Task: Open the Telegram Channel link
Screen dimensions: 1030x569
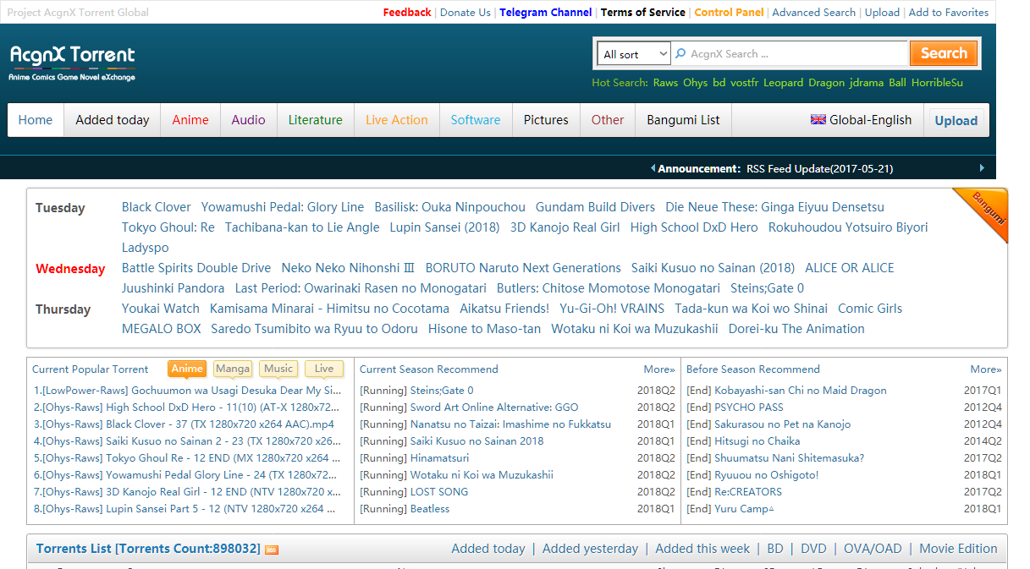Action: coord(546,13)
